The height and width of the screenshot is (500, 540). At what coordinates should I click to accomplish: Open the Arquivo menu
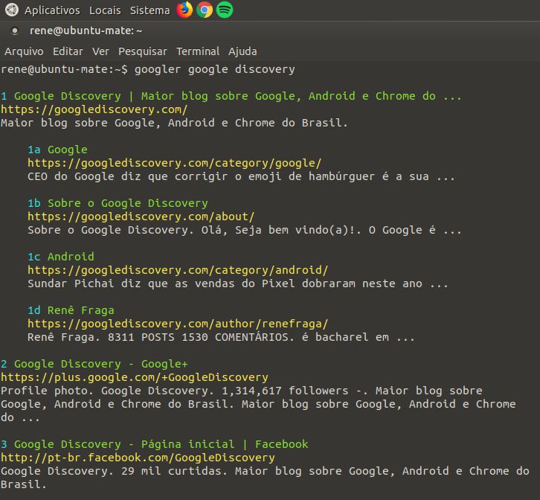pyautogui.click(x=24, y=51)
